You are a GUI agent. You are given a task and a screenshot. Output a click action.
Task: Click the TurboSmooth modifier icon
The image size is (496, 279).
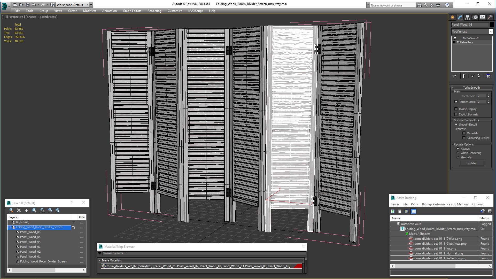pos(454,38)
